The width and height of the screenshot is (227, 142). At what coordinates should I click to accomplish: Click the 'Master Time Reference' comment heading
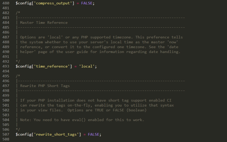(x=44, y=23)
